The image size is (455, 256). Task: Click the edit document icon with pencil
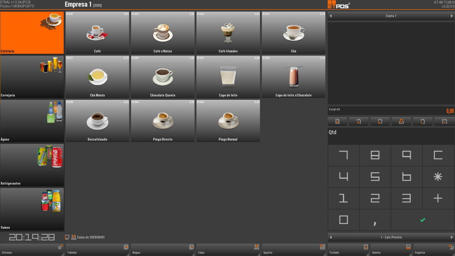pyautogui.click(x=359, y=122)
